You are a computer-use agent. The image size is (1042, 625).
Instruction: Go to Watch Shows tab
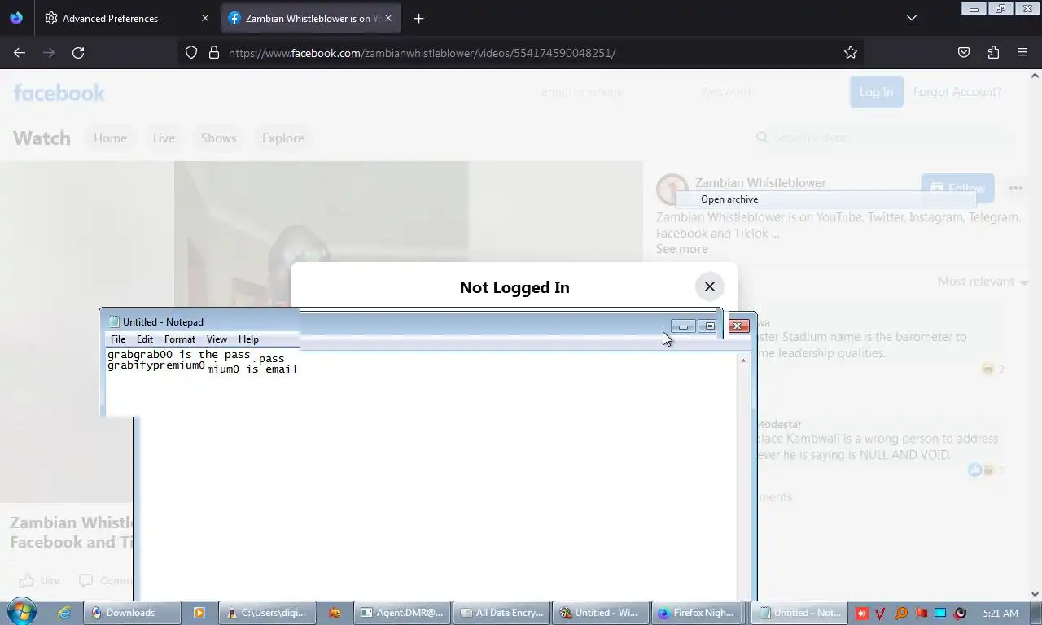tap(218, 138)
